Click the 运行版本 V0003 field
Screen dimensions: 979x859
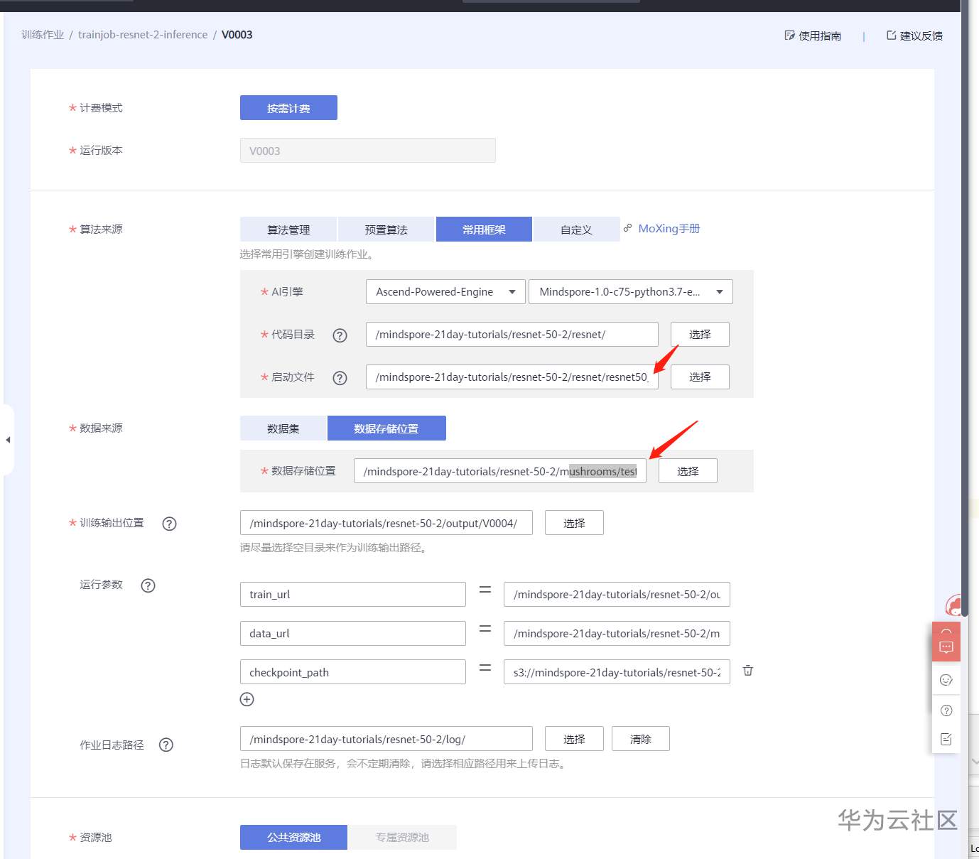click(367, 151)
